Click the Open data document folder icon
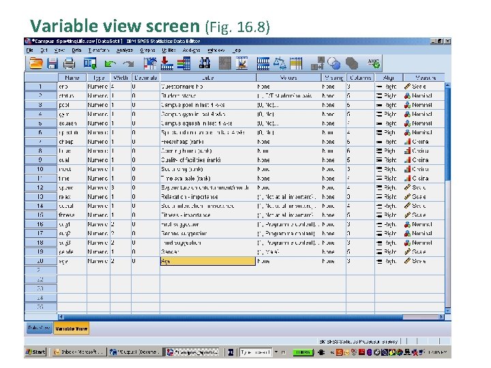Viewport: 491px width, 368px height. pos(35,63)
